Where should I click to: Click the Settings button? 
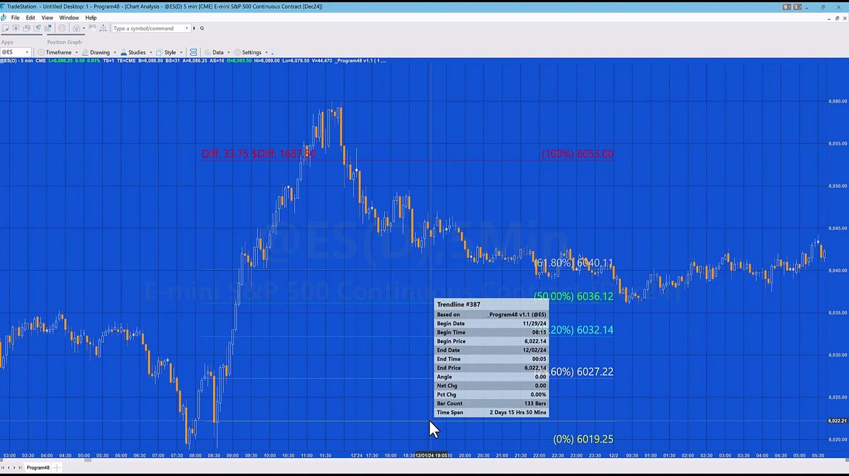[x=247, y=52]
